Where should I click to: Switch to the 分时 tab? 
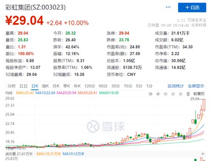[x=11, y=86]
